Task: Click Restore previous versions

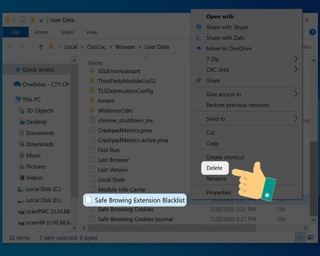Action: click(237, 105)
